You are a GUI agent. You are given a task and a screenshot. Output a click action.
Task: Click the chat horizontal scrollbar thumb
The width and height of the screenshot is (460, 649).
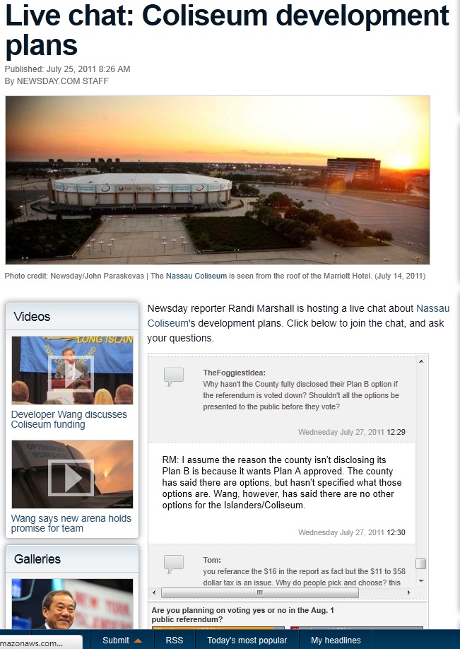[260, 592]
